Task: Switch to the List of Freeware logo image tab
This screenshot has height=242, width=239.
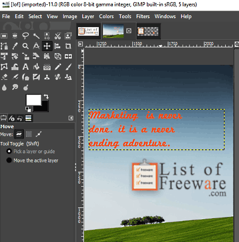Action: pos(89,31)
